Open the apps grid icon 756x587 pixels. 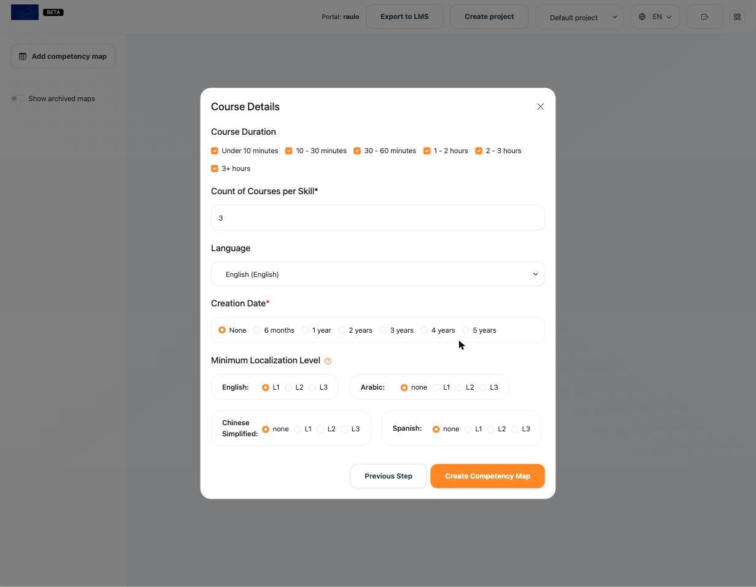[x=737, y=17]
